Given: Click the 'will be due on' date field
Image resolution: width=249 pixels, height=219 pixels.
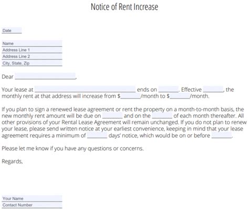Looking at the screenshot, I should (x=112, y=115).
